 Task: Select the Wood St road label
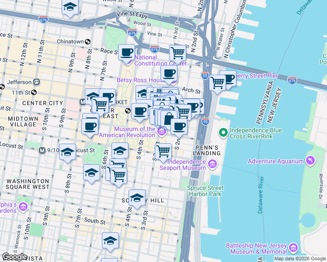(142, 23)
